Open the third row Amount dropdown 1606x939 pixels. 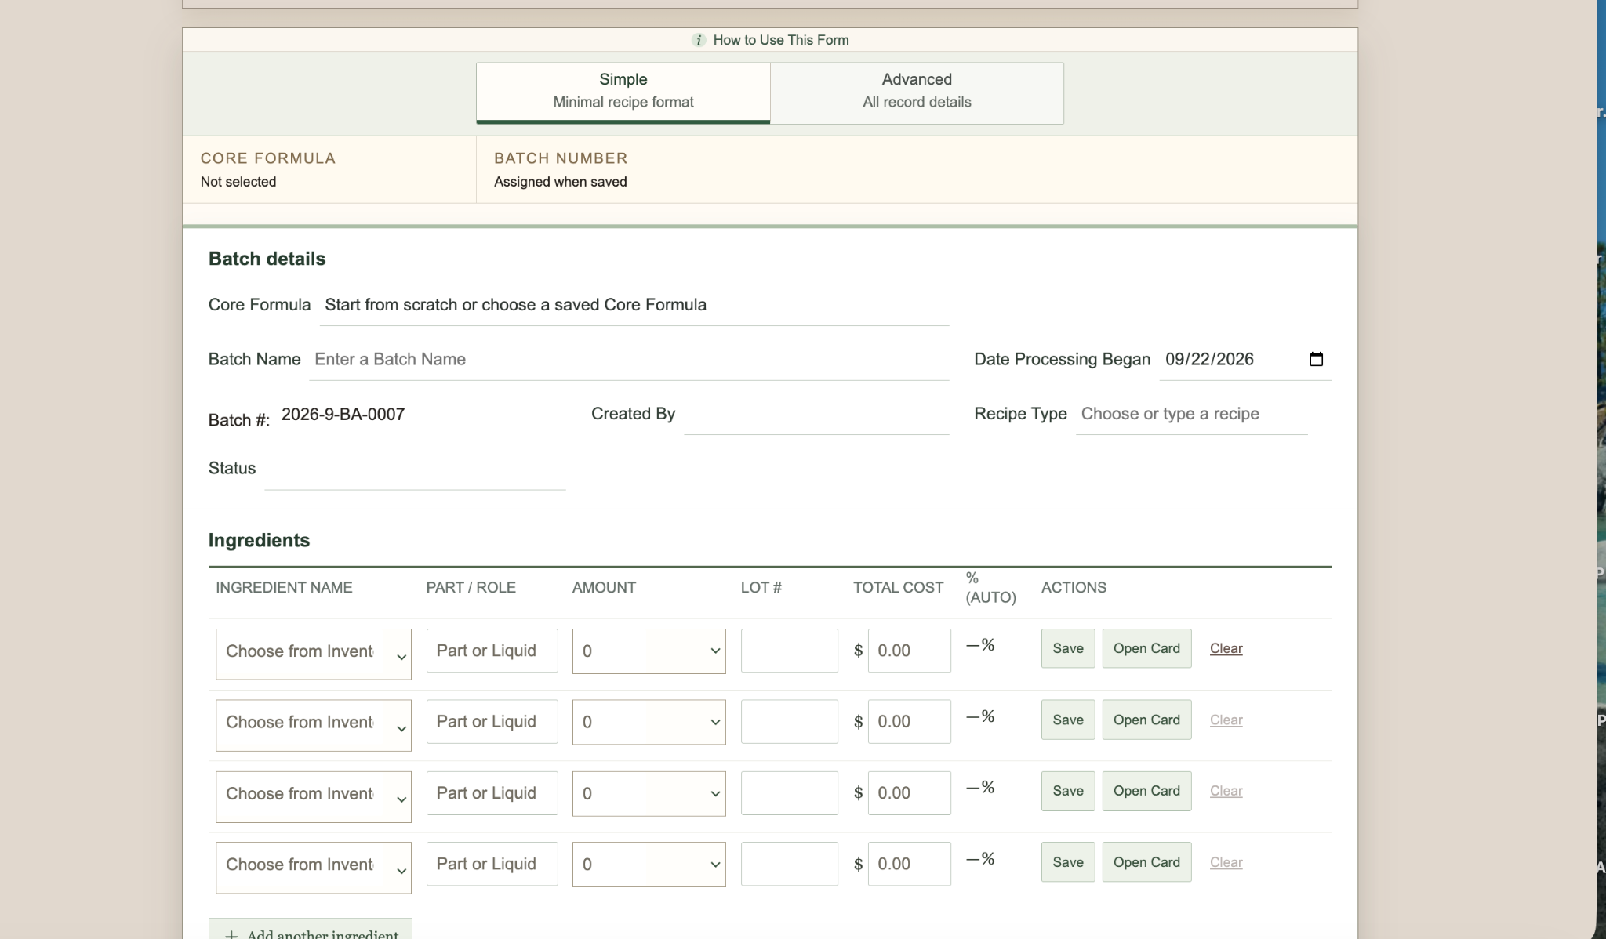(649, 793)
